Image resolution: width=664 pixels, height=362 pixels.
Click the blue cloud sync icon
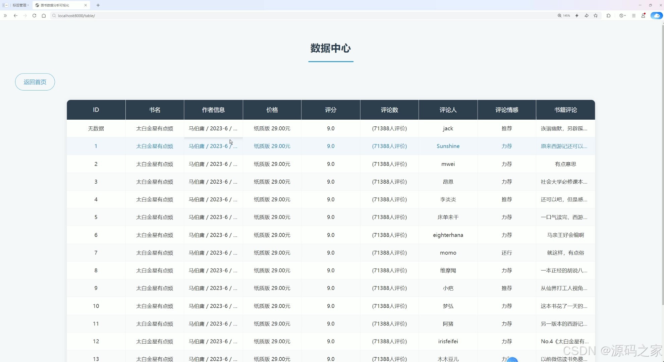tap(656, 15)
